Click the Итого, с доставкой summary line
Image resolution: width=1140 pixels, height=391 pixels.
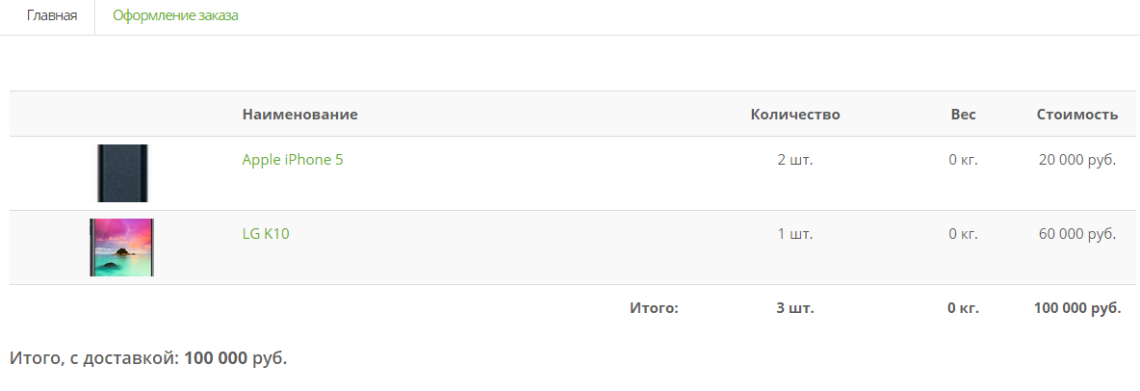click(148, 357)
